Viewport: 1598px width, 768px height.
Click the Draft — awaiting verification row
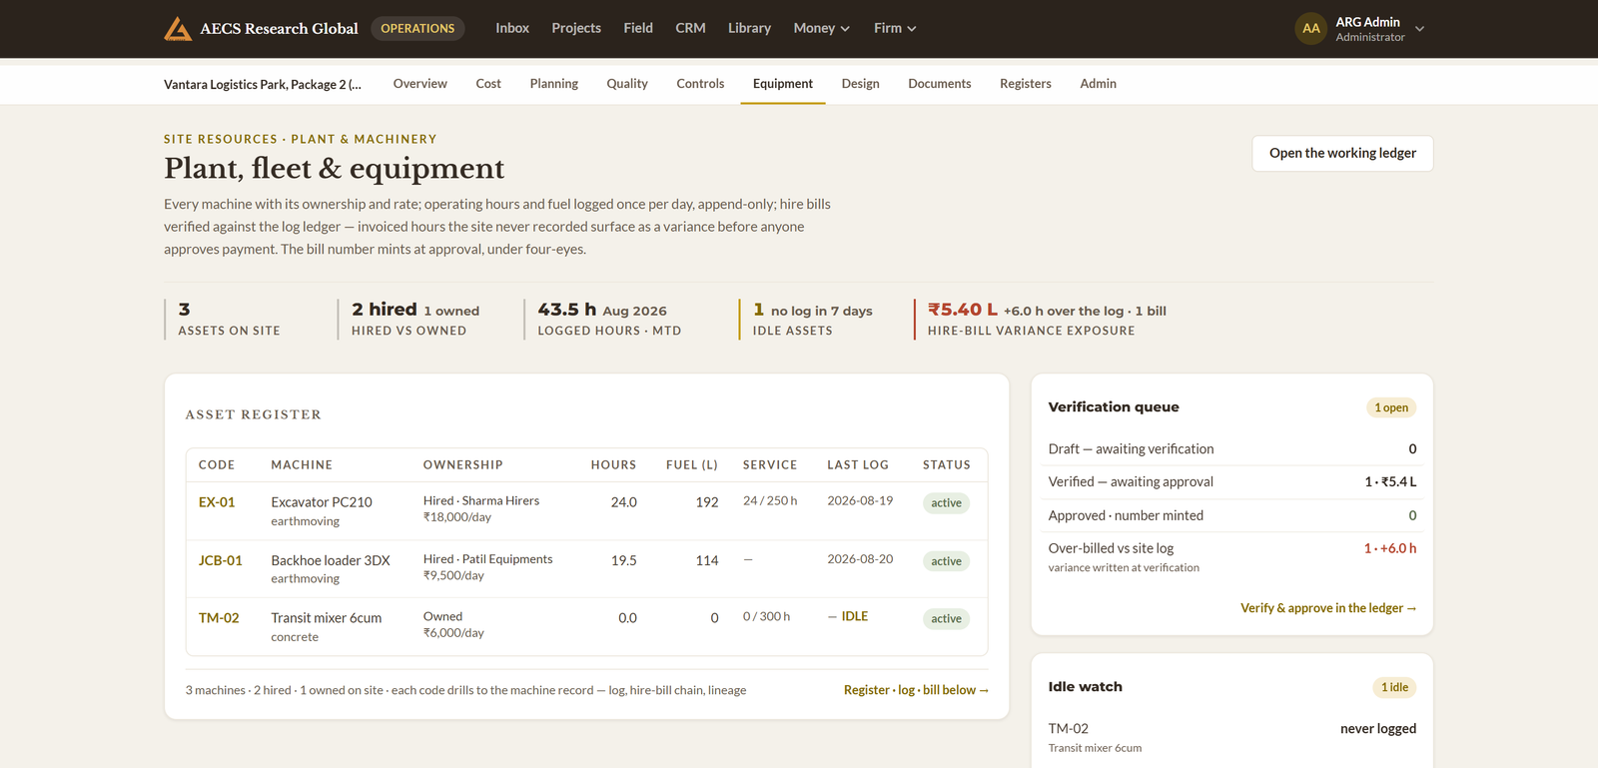point(1232,449)
